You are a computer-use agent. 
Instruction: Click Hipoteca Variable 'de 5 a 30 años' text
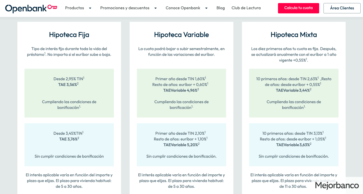tap(181, 187)
